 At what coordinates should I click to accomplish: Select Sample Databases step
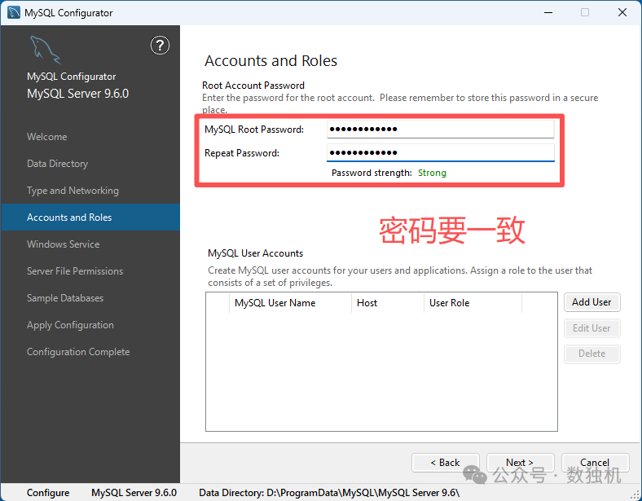coord(65,298)
